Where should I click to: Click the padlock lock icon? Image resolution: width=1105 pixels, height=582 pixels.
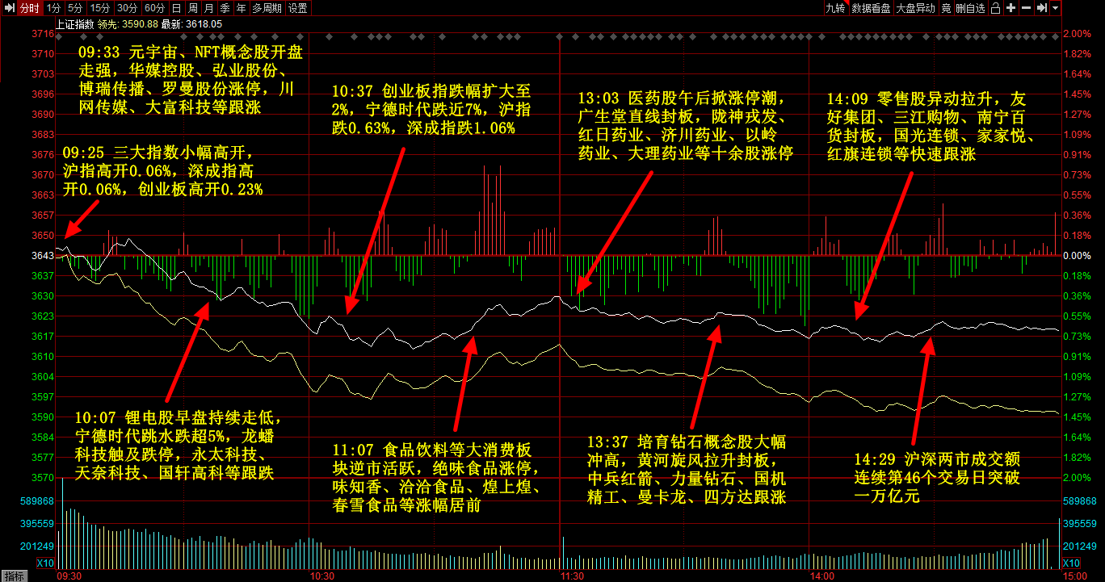[x=995, y=8]
